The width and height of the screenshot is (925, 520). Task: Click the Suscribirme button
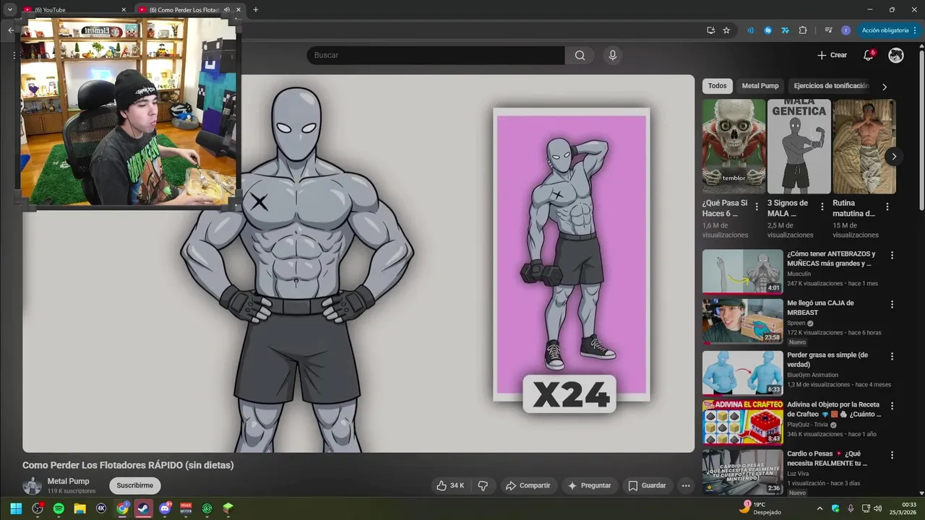pyautogui.click(x=135, y=485)
